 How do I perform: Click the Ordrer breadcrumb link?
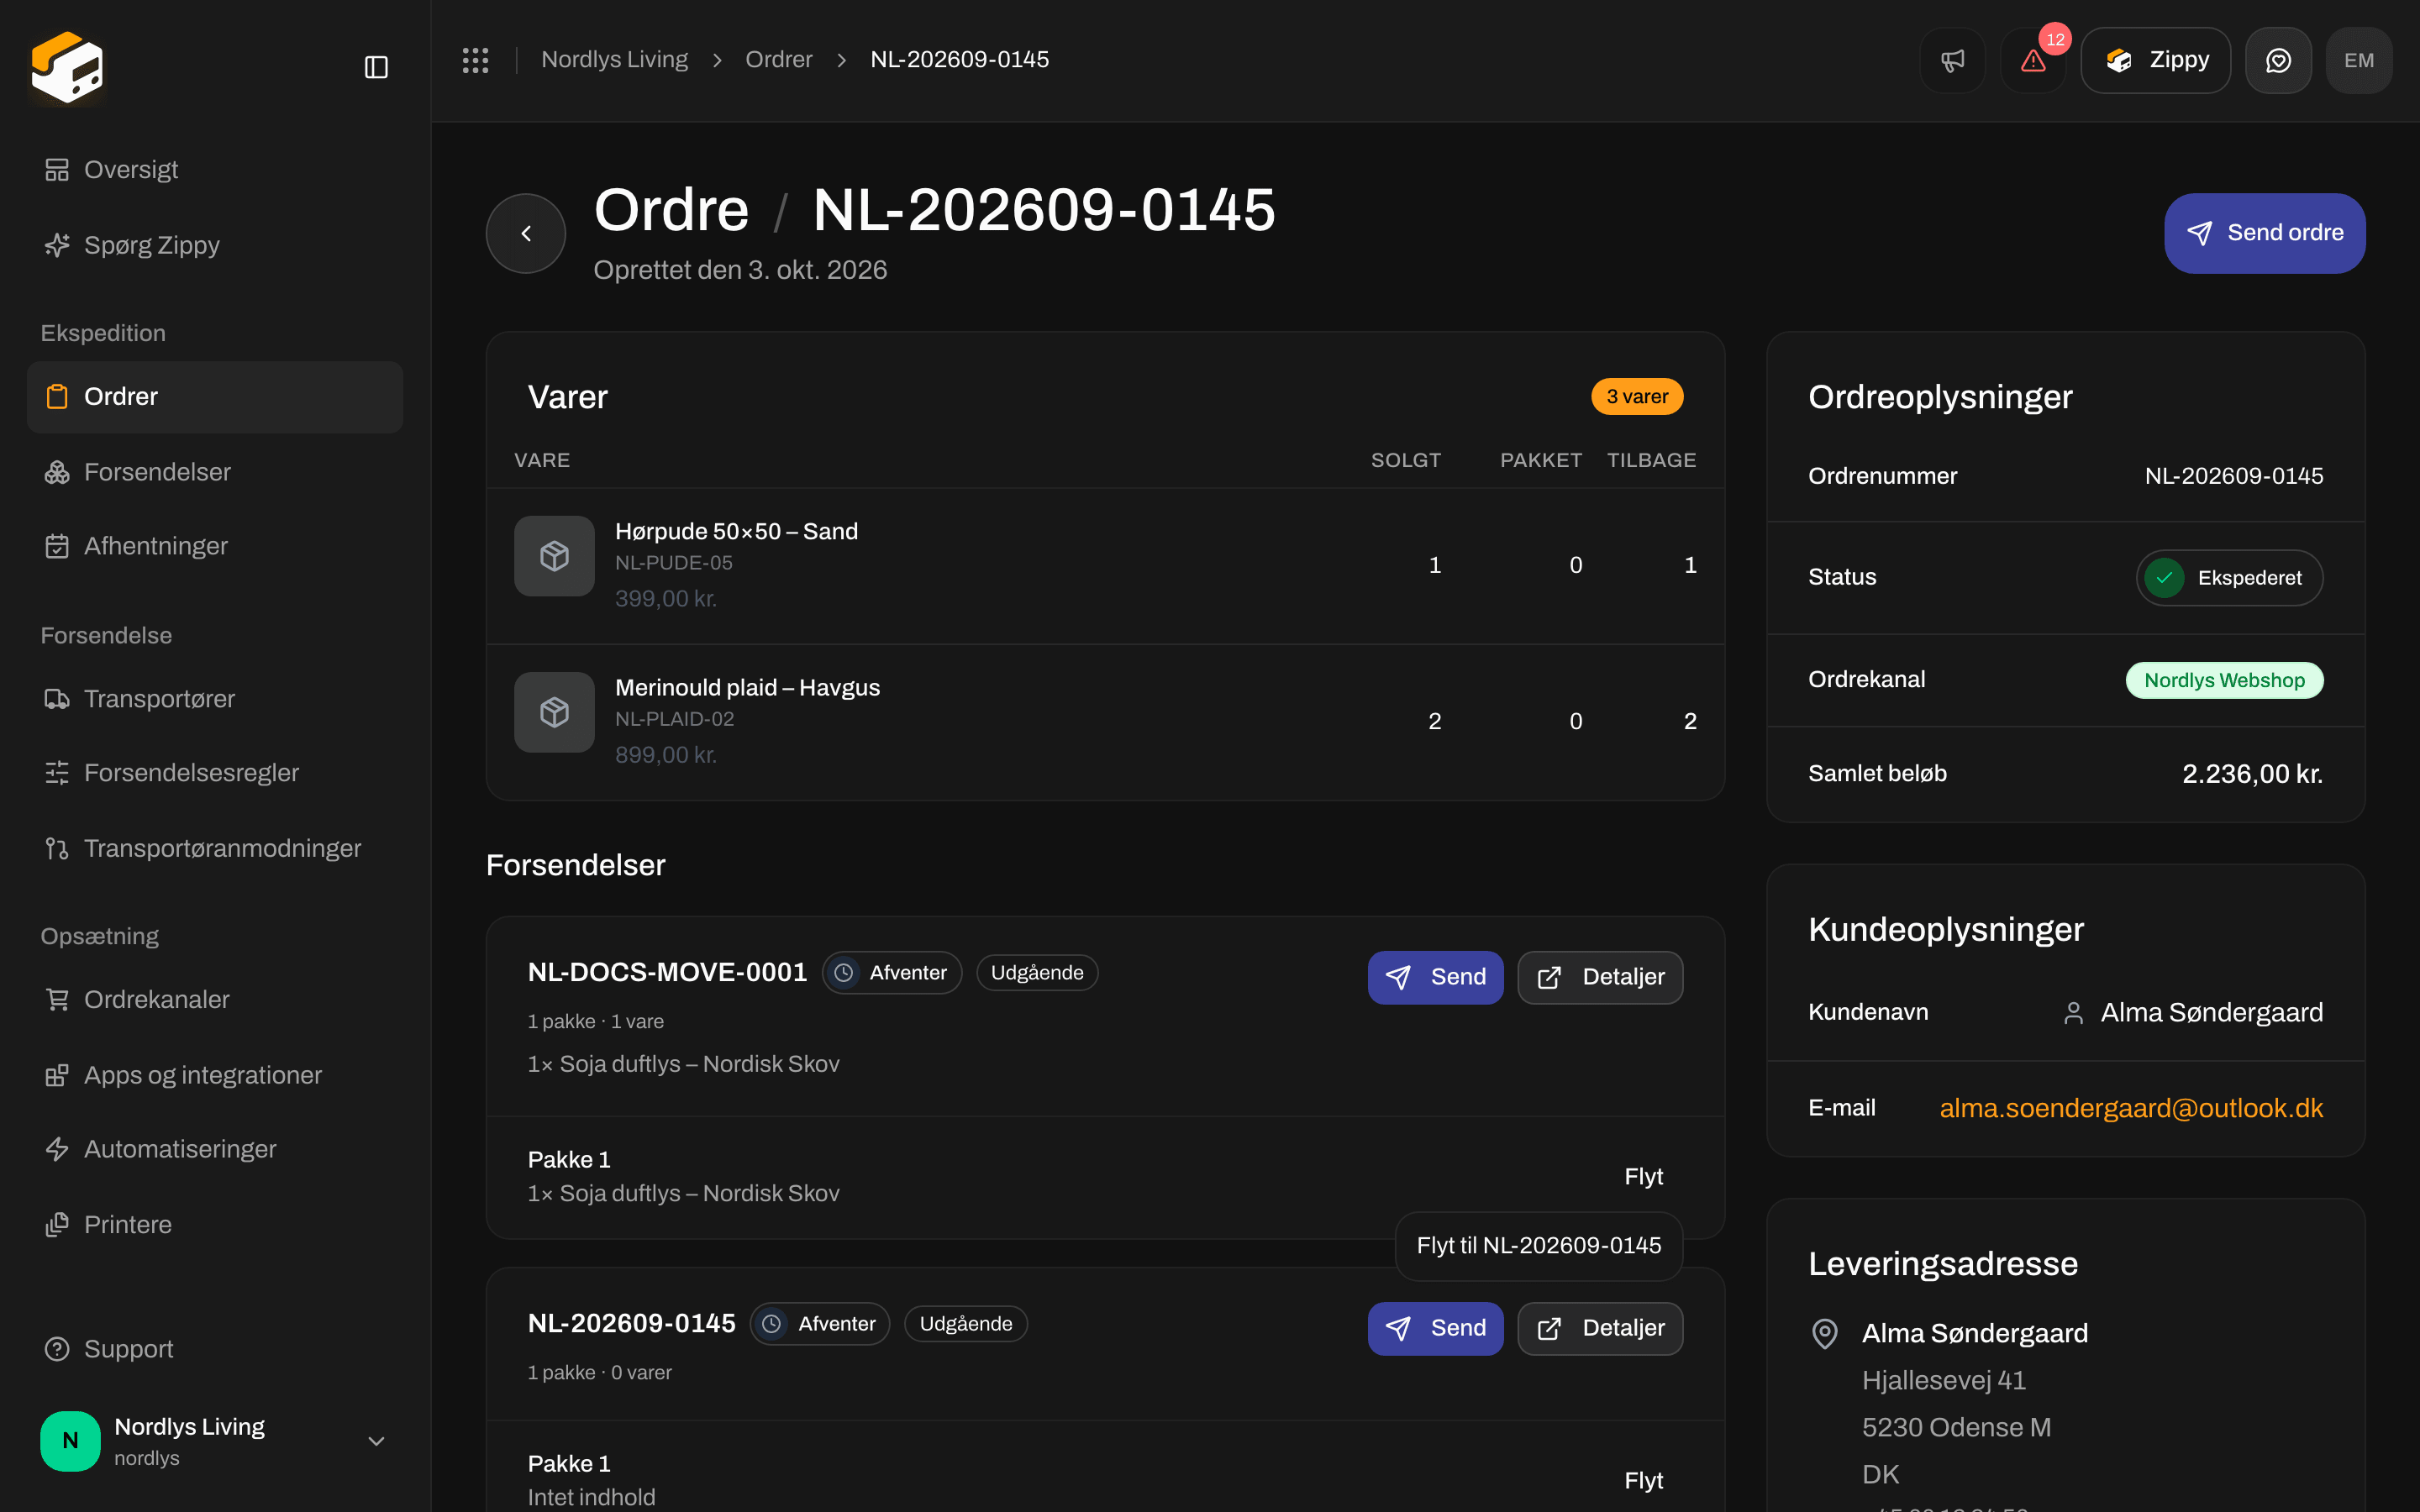[x=778, y=60]
